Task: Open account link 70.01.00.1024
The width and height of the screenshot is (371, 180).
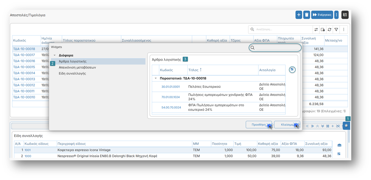Action: click(x=171, y=97)
